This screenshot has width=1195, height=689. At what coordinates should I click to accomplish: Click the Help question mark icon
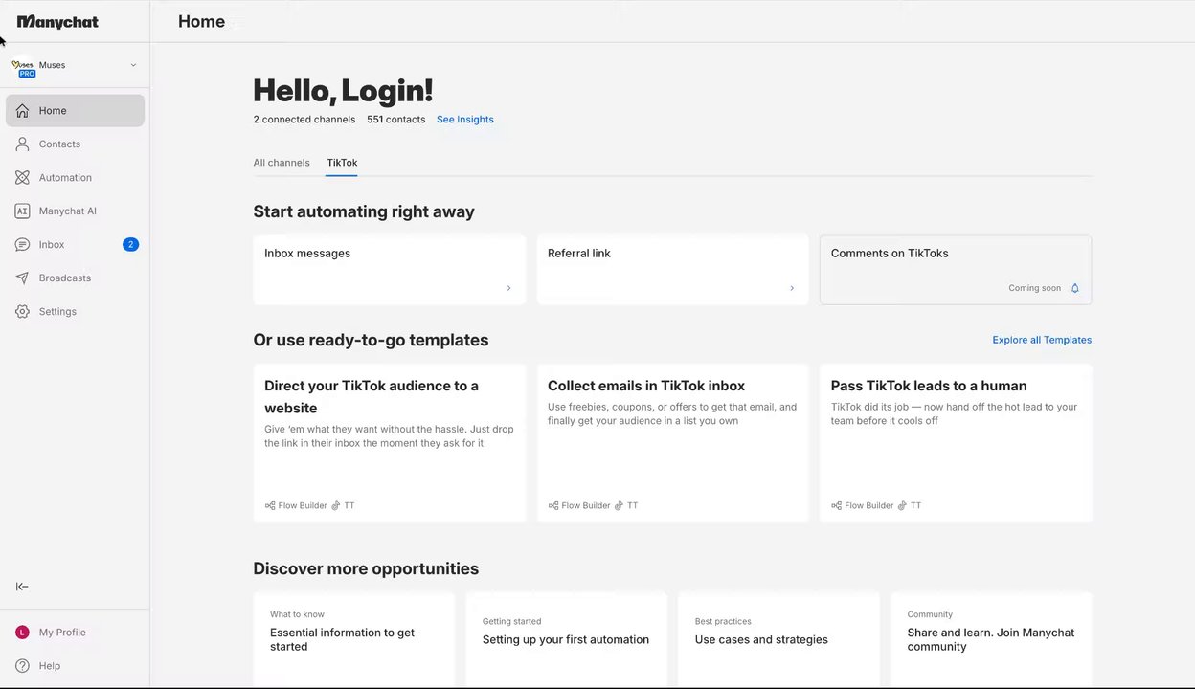point(22,666)
